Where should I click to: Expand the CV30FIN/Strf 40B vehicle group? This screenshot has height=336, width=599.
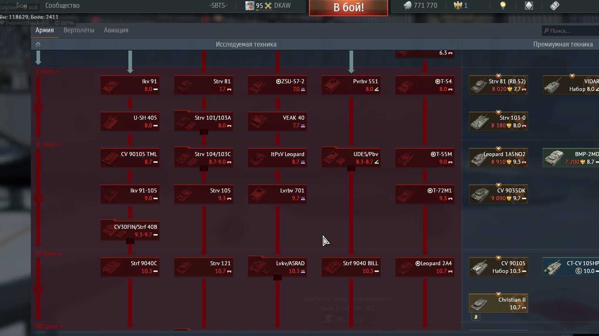tap(130, 241)
